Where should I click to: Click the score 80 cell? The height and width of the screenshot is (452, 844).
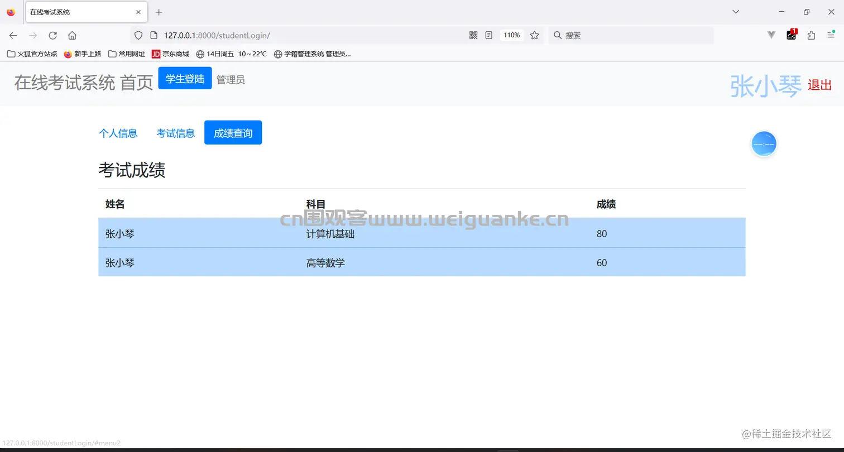(602, 234)
